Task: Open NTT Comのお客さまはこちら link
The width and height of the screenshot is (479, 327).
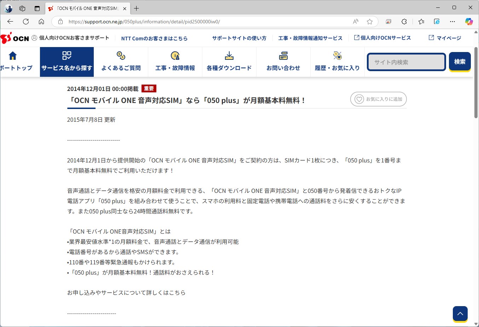Action: [154, 38]
